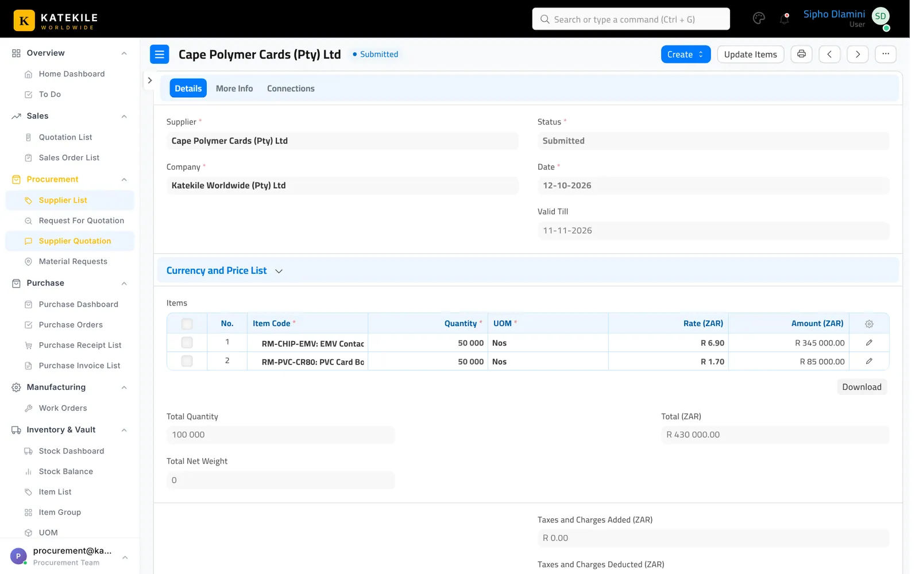Check the row 2 RM-PVC-CR80 checkbox

[187, 362]
